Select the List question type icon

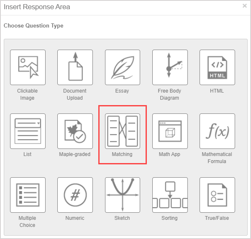coord(28,131)
